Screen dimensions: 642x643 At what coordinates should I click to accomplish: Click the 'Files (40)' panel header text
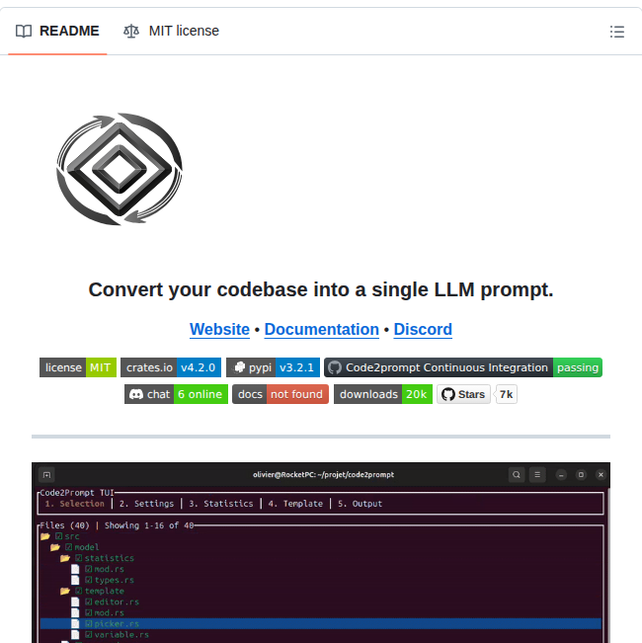[64, 525]
